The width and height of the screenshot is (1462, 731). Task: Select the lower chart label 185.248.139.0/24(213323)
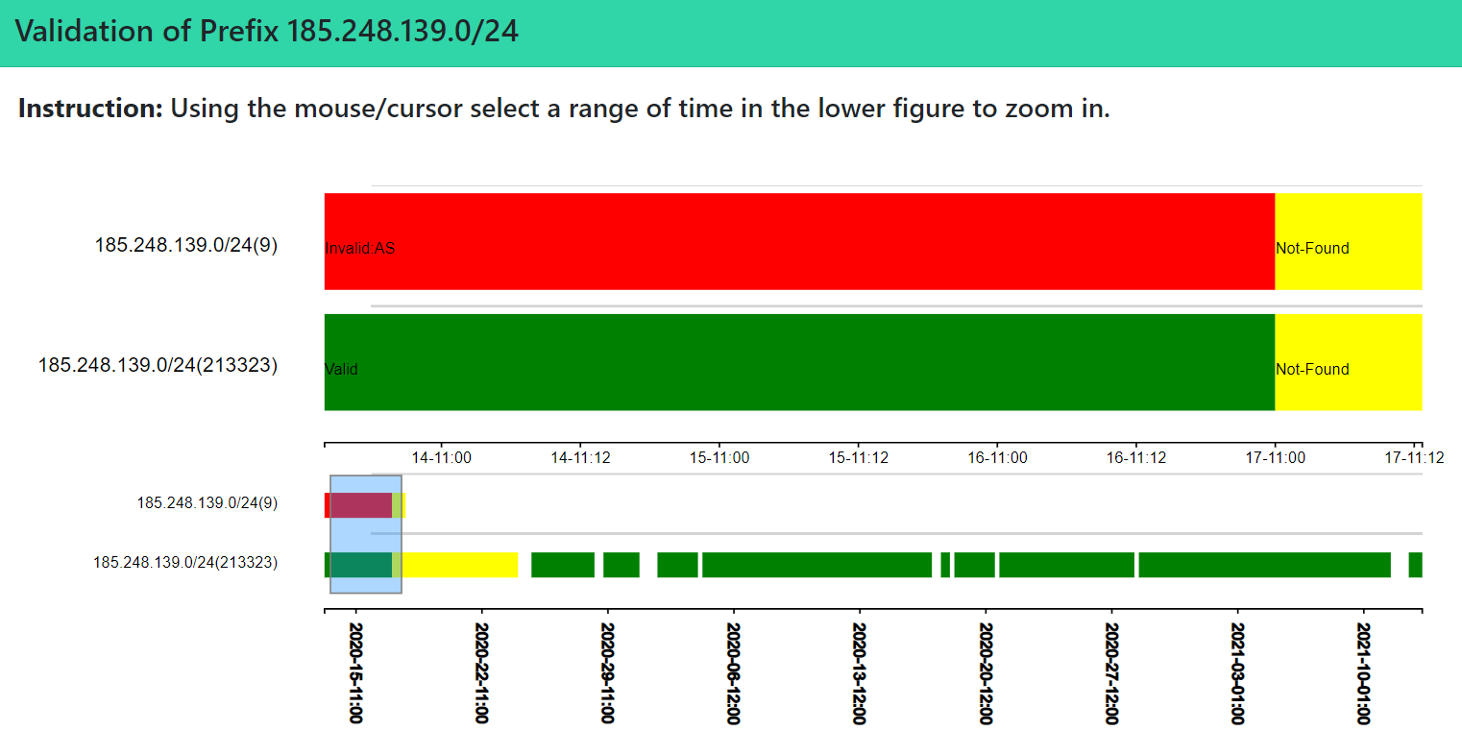point(185,563)
